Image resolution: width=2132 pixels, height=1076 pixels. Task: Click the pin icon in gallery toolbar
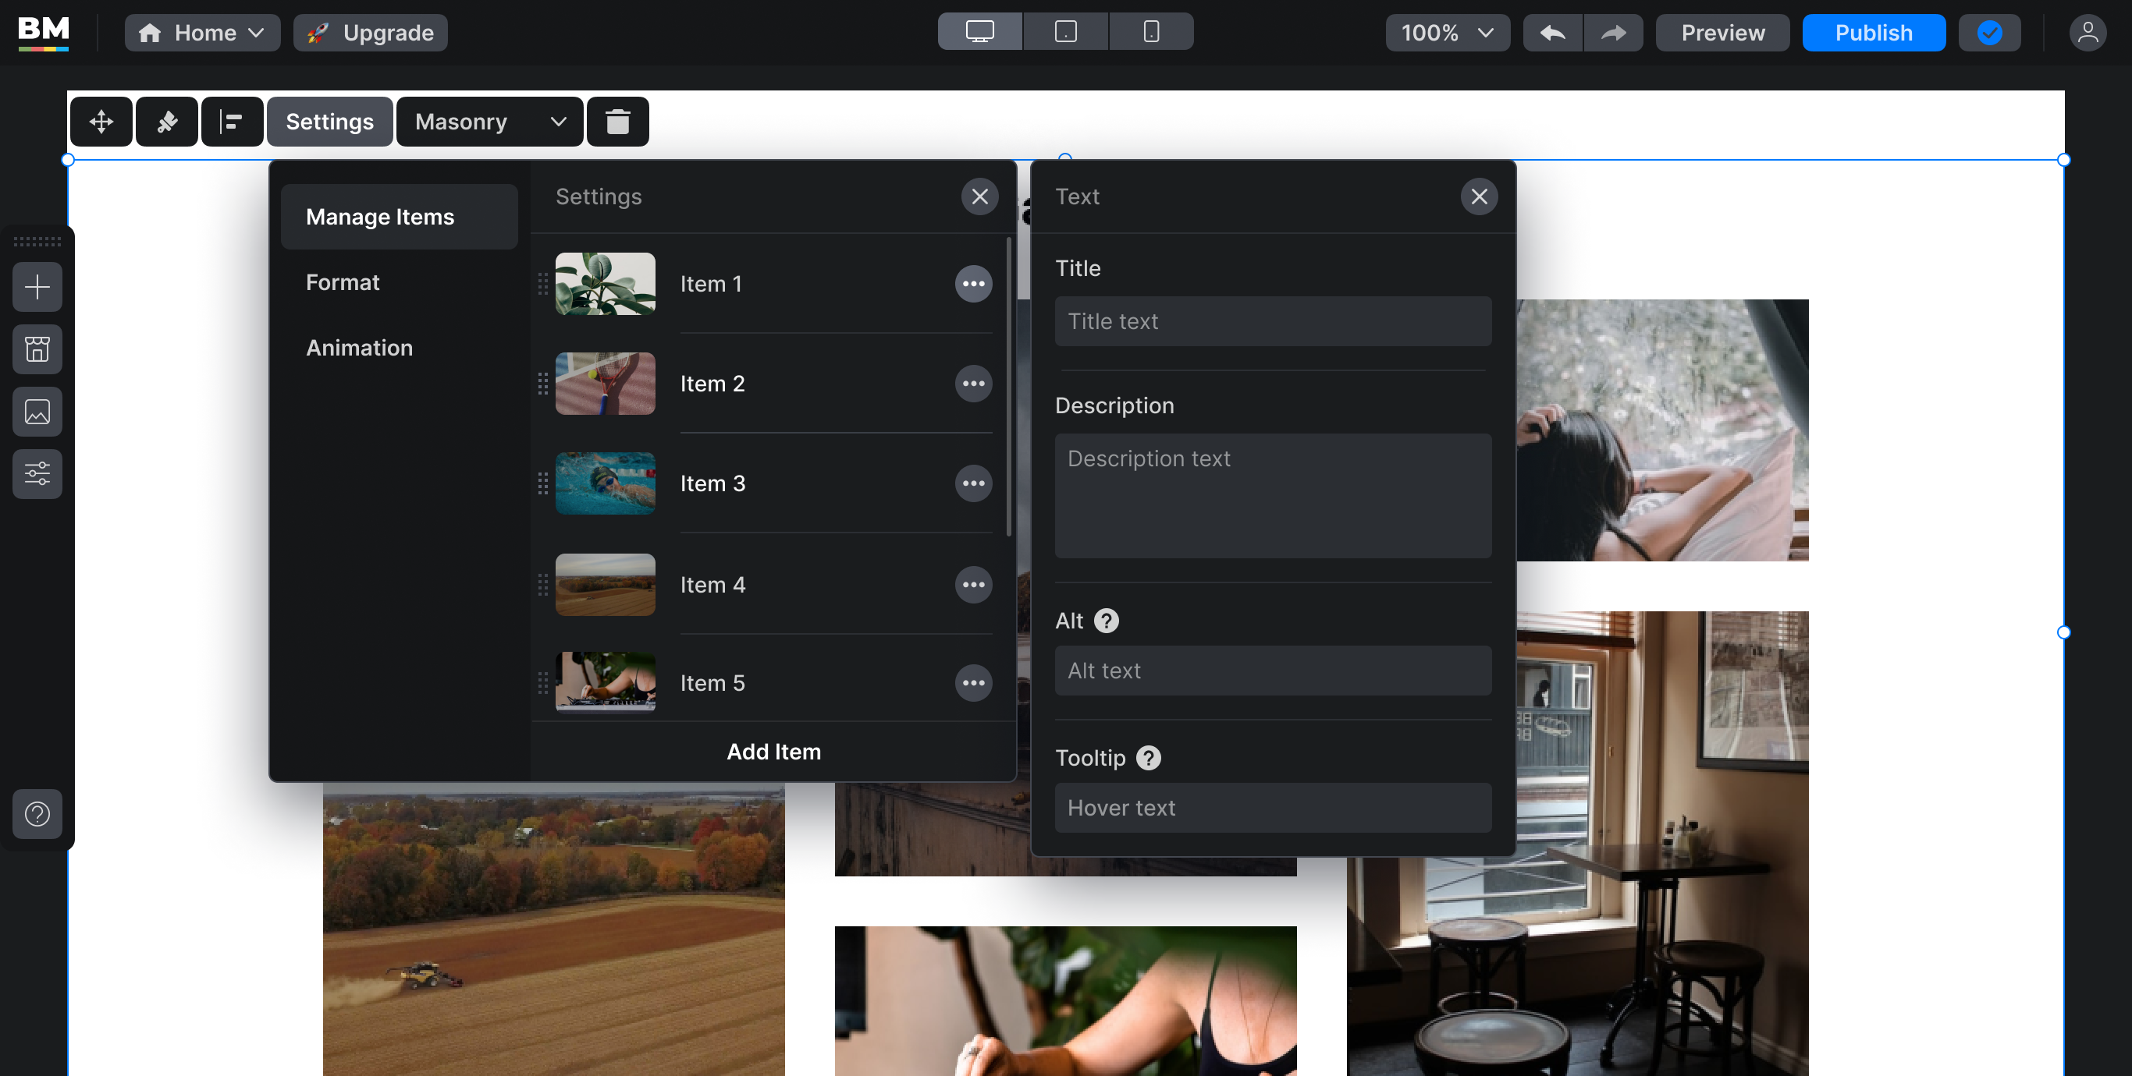click(x=166, y=122)
